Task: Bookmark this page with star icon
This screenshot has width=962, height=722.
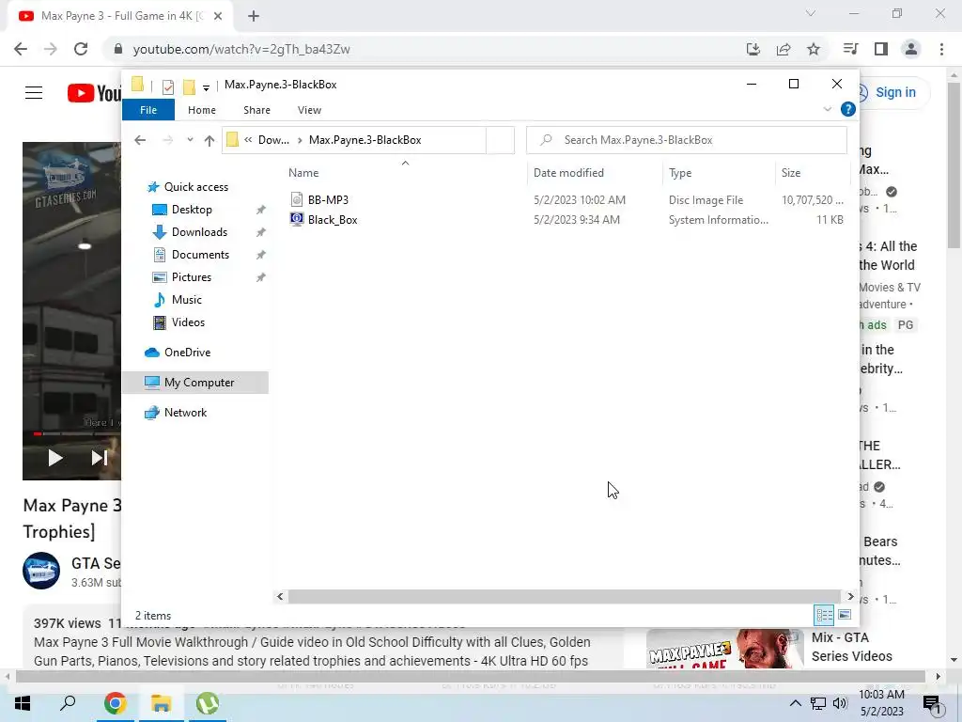Action: pos(814,49)
